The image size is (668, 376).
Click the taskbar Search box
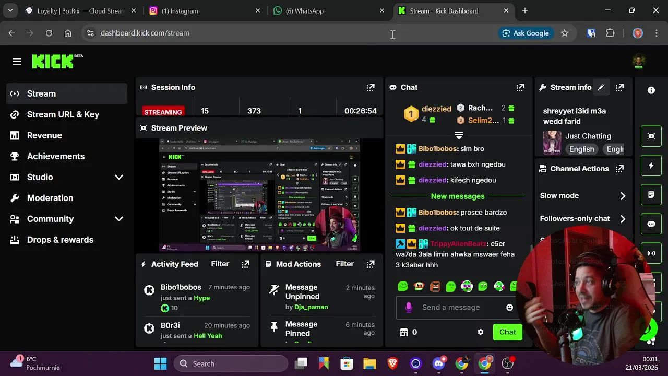point(231,363)
